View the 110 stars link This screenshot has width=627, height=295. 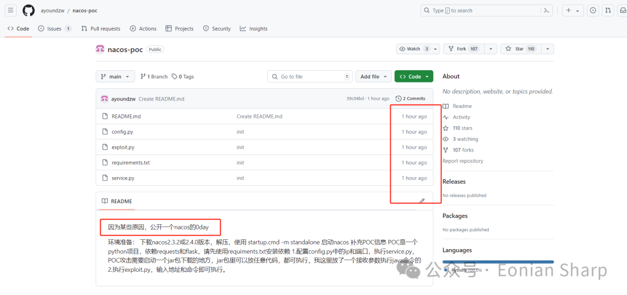click(x=458, y=128)
